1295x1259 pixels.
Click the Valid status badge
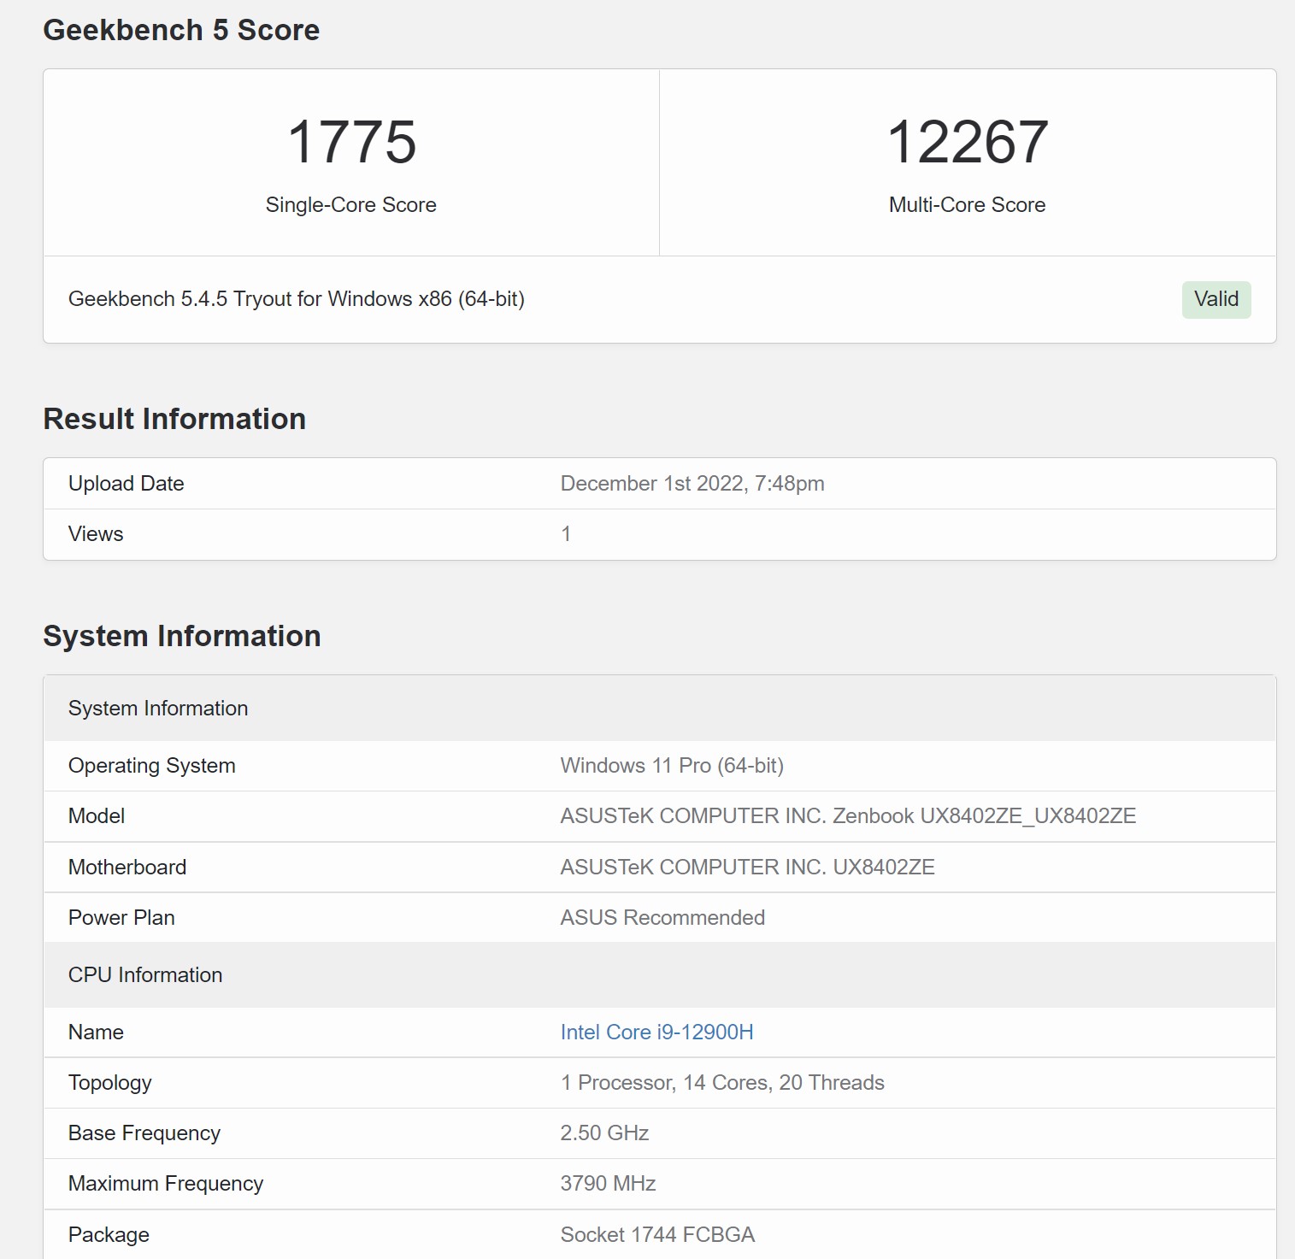pos(1216,299)
